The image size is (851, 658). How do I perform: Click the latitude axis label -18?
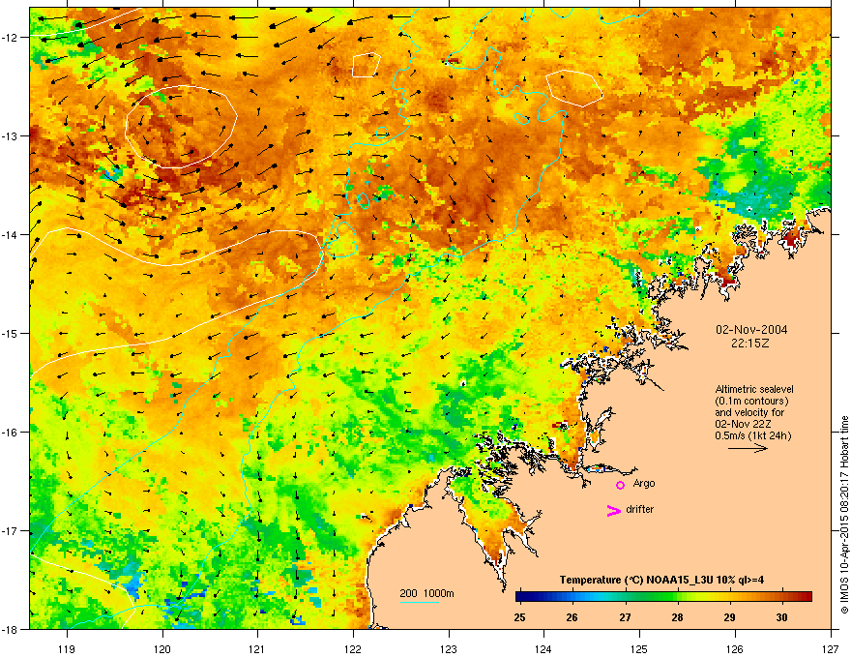10,629
